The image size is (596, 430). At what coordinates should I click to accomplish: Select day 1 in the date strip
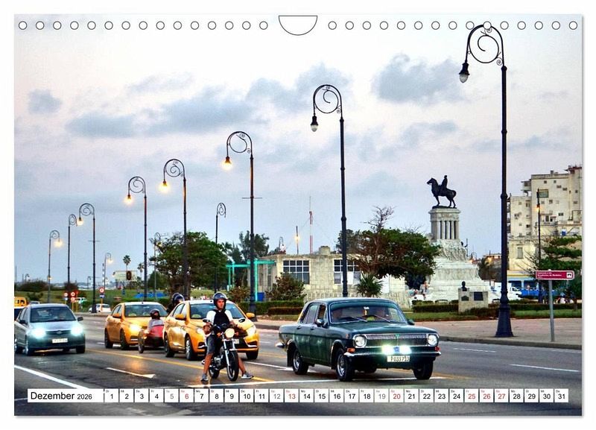(x=111, y=396)
